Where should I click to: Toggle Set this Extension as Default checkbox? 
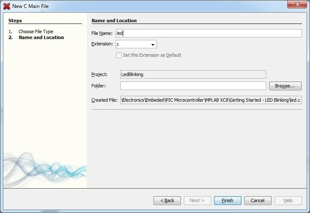pyautogui.click(x=119, y=55)
